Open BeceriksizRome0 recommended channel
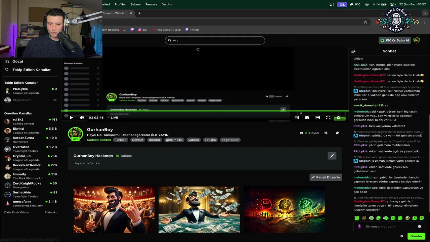This screenshot has height=242, width=430. 30,167
